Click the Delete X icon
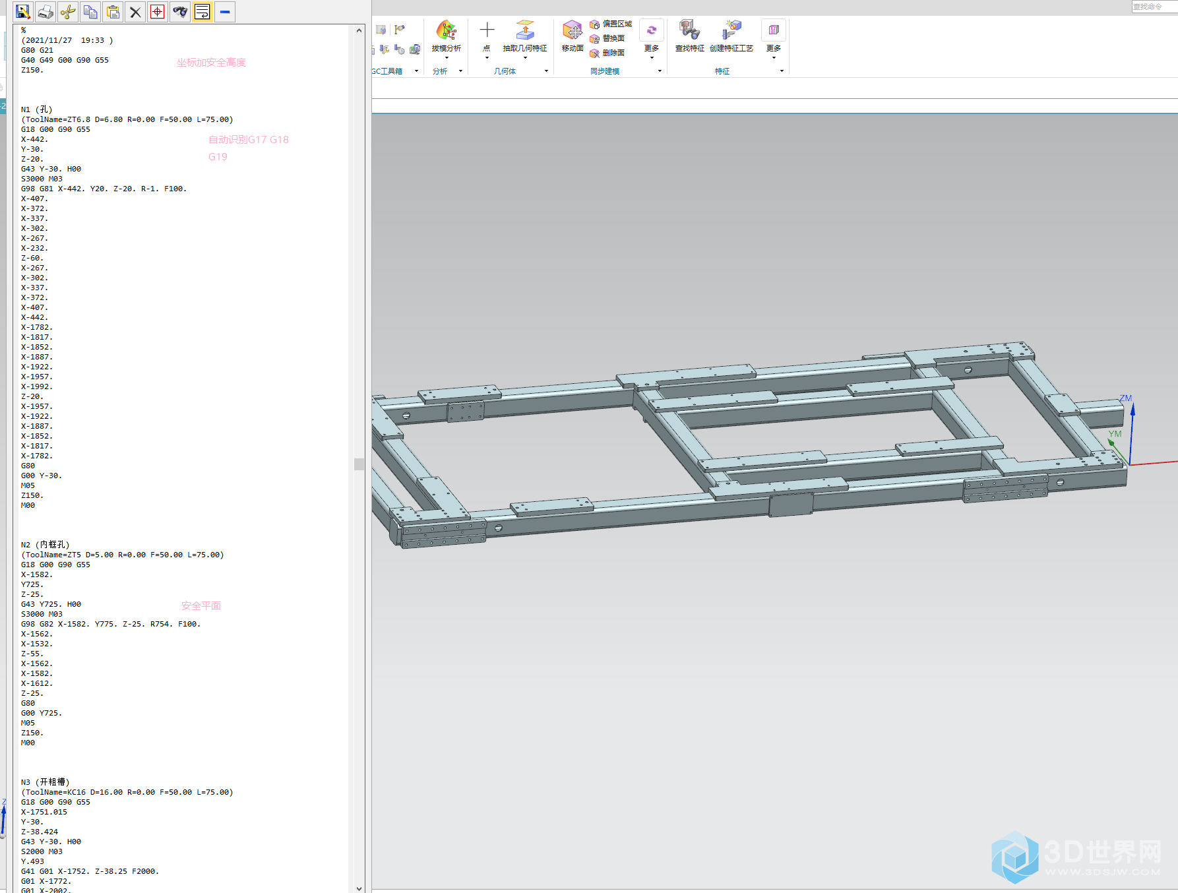This screenshot has width=1178, height=893. click(135, 12)
